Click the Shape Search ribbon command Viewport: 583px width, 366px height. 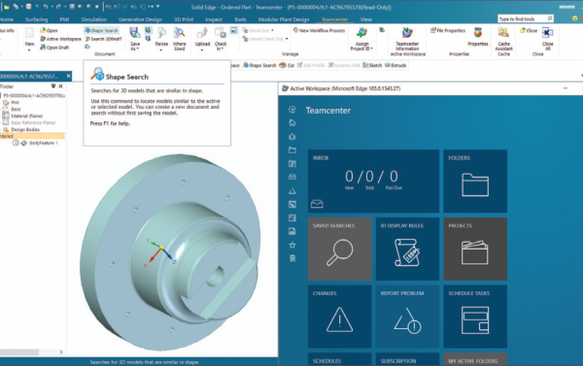101,30
